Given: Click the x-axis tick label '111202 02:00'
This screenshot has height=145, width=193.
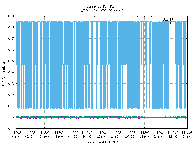Looking at the screenshot, I should point(30,135).
